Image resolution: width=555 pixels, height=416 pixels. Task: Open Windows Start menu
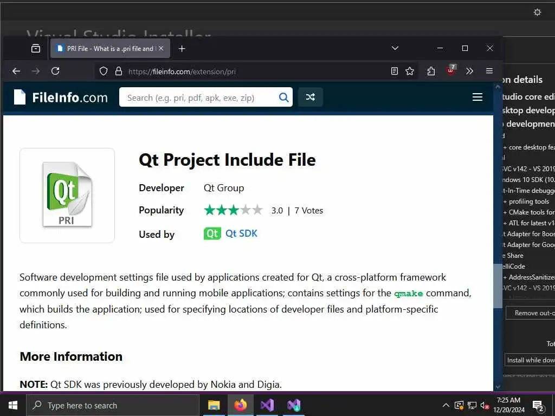13,405
